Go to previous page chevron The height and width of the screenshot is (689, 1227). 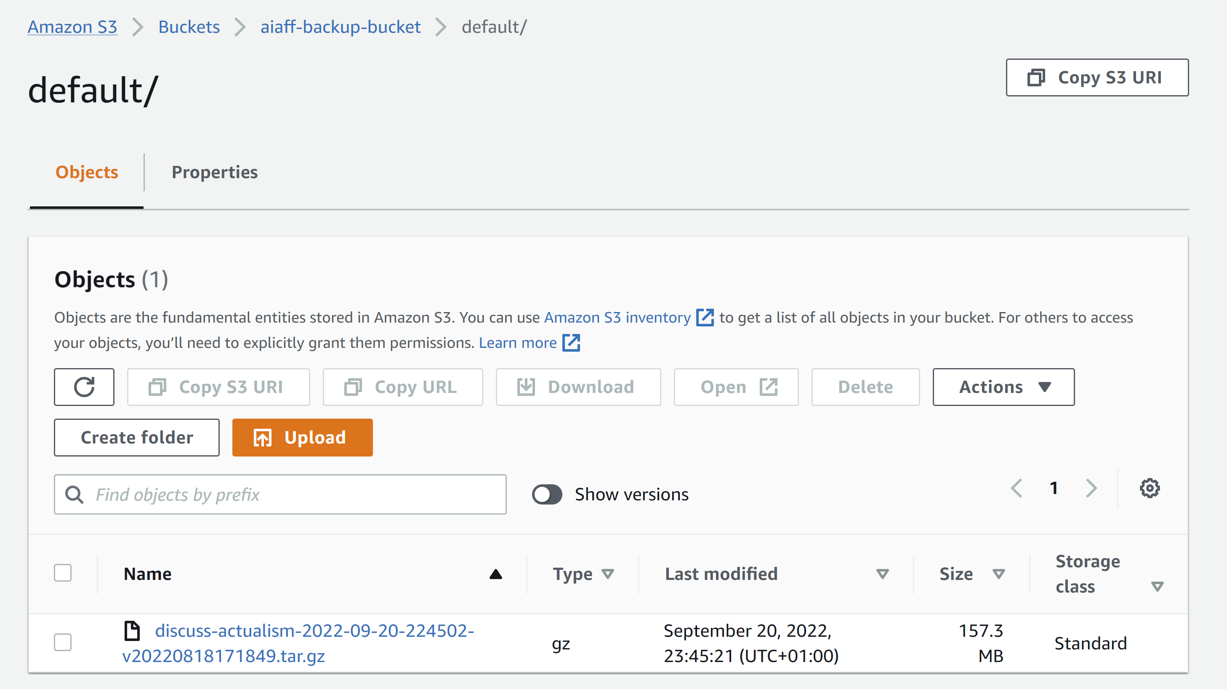[1017, 488]
